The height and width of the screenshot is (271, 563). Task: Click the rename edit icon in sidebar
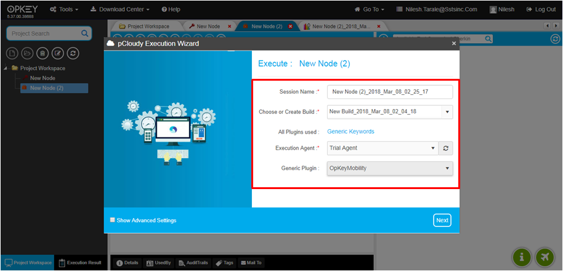[58, 54]
